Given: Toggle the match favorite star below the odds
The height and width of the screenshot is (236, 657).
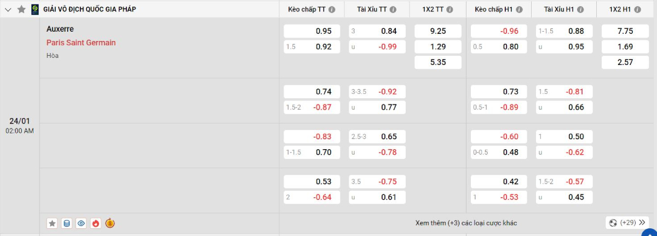Looking at the screenshot, I should point(52,223).
